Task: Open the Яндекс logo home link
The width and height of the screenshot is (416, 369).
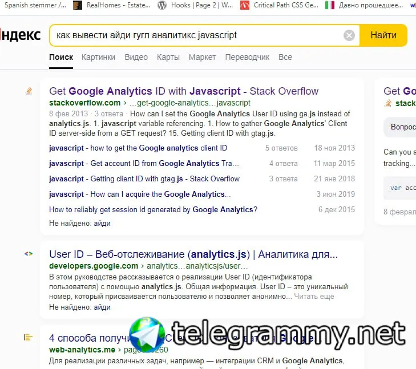Action: [20, 35]
